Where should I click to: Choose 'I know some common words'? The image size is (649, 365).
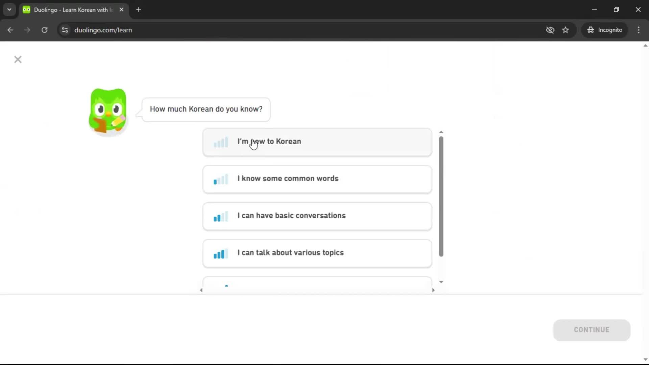coord(317,179)
